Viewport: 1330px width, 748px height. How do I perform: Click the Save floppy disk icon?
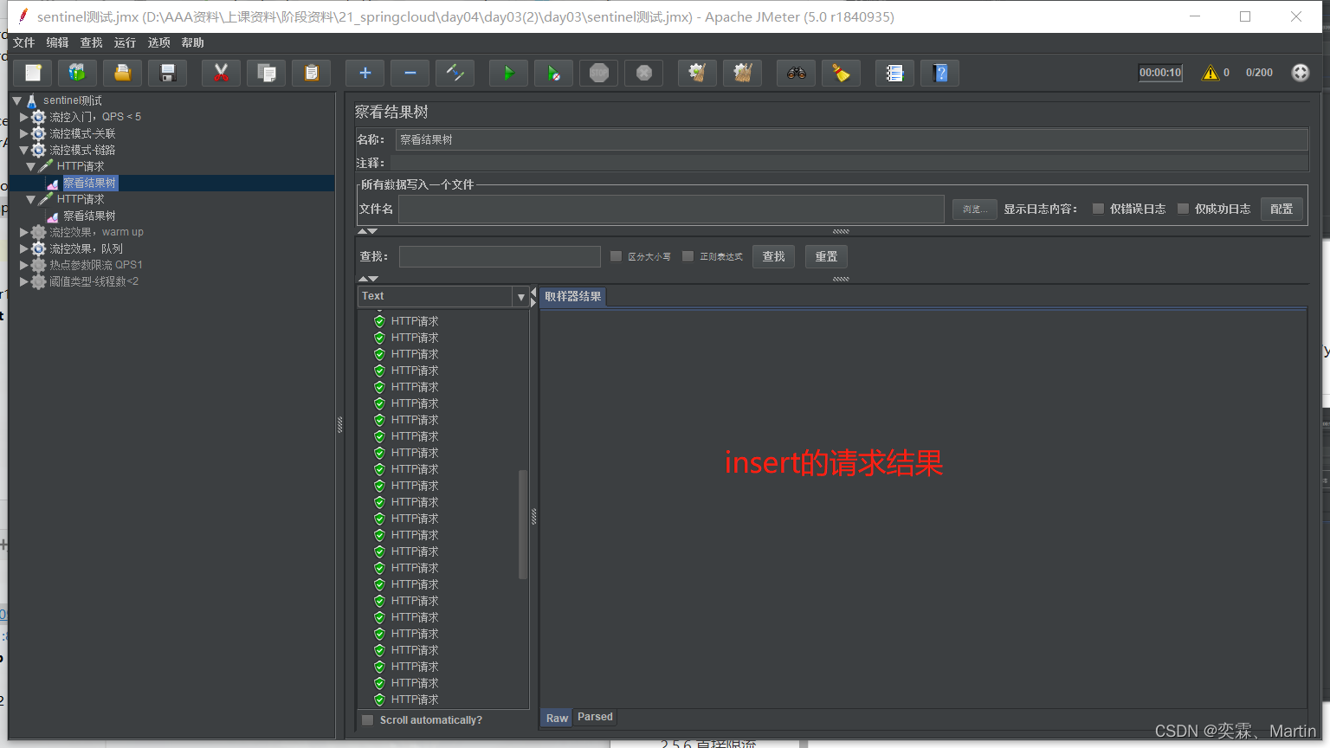tap(168, 74)
